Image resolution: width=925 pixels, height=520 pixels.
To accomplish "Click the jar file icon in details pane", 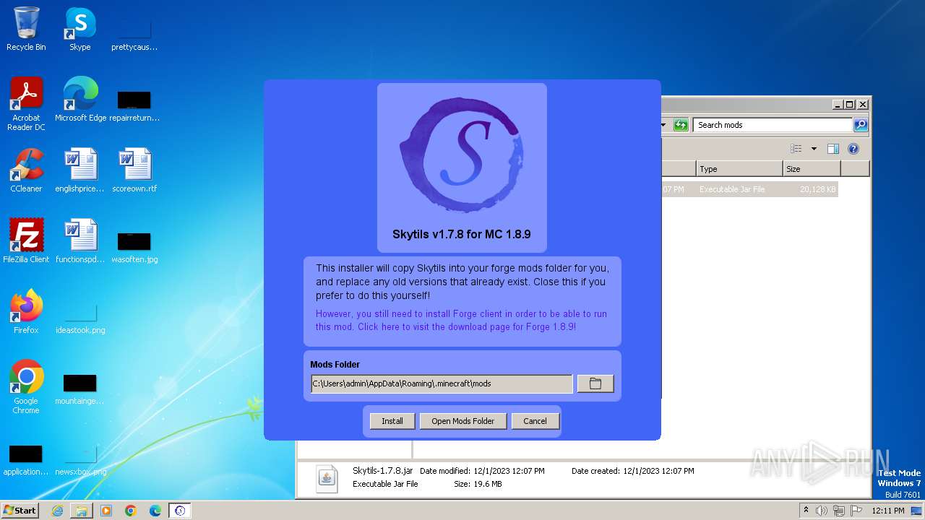I will click(327, 477).
